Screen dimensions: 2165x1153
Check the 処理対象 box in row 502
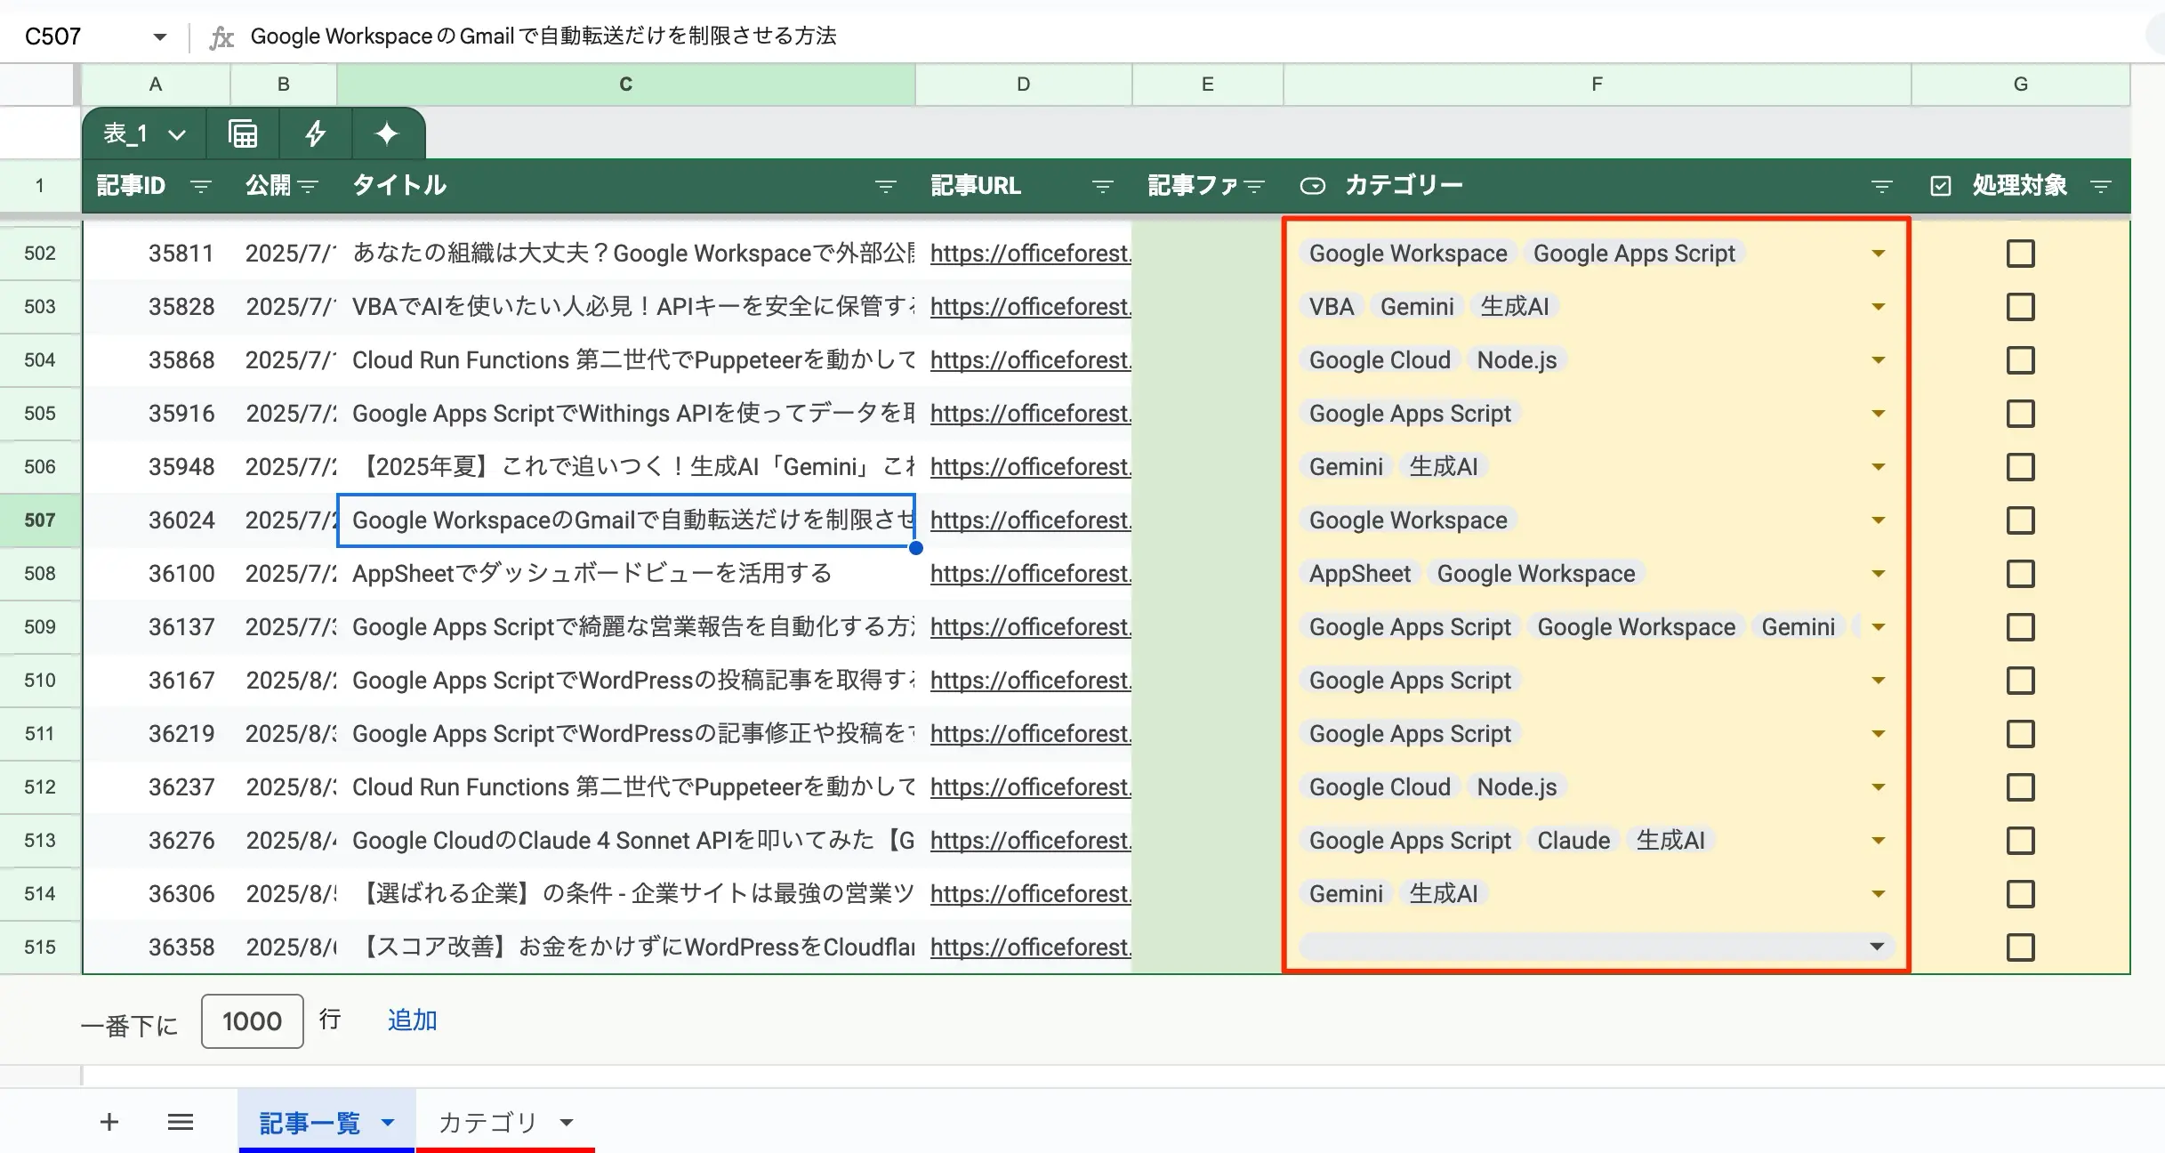(2020, 254)
